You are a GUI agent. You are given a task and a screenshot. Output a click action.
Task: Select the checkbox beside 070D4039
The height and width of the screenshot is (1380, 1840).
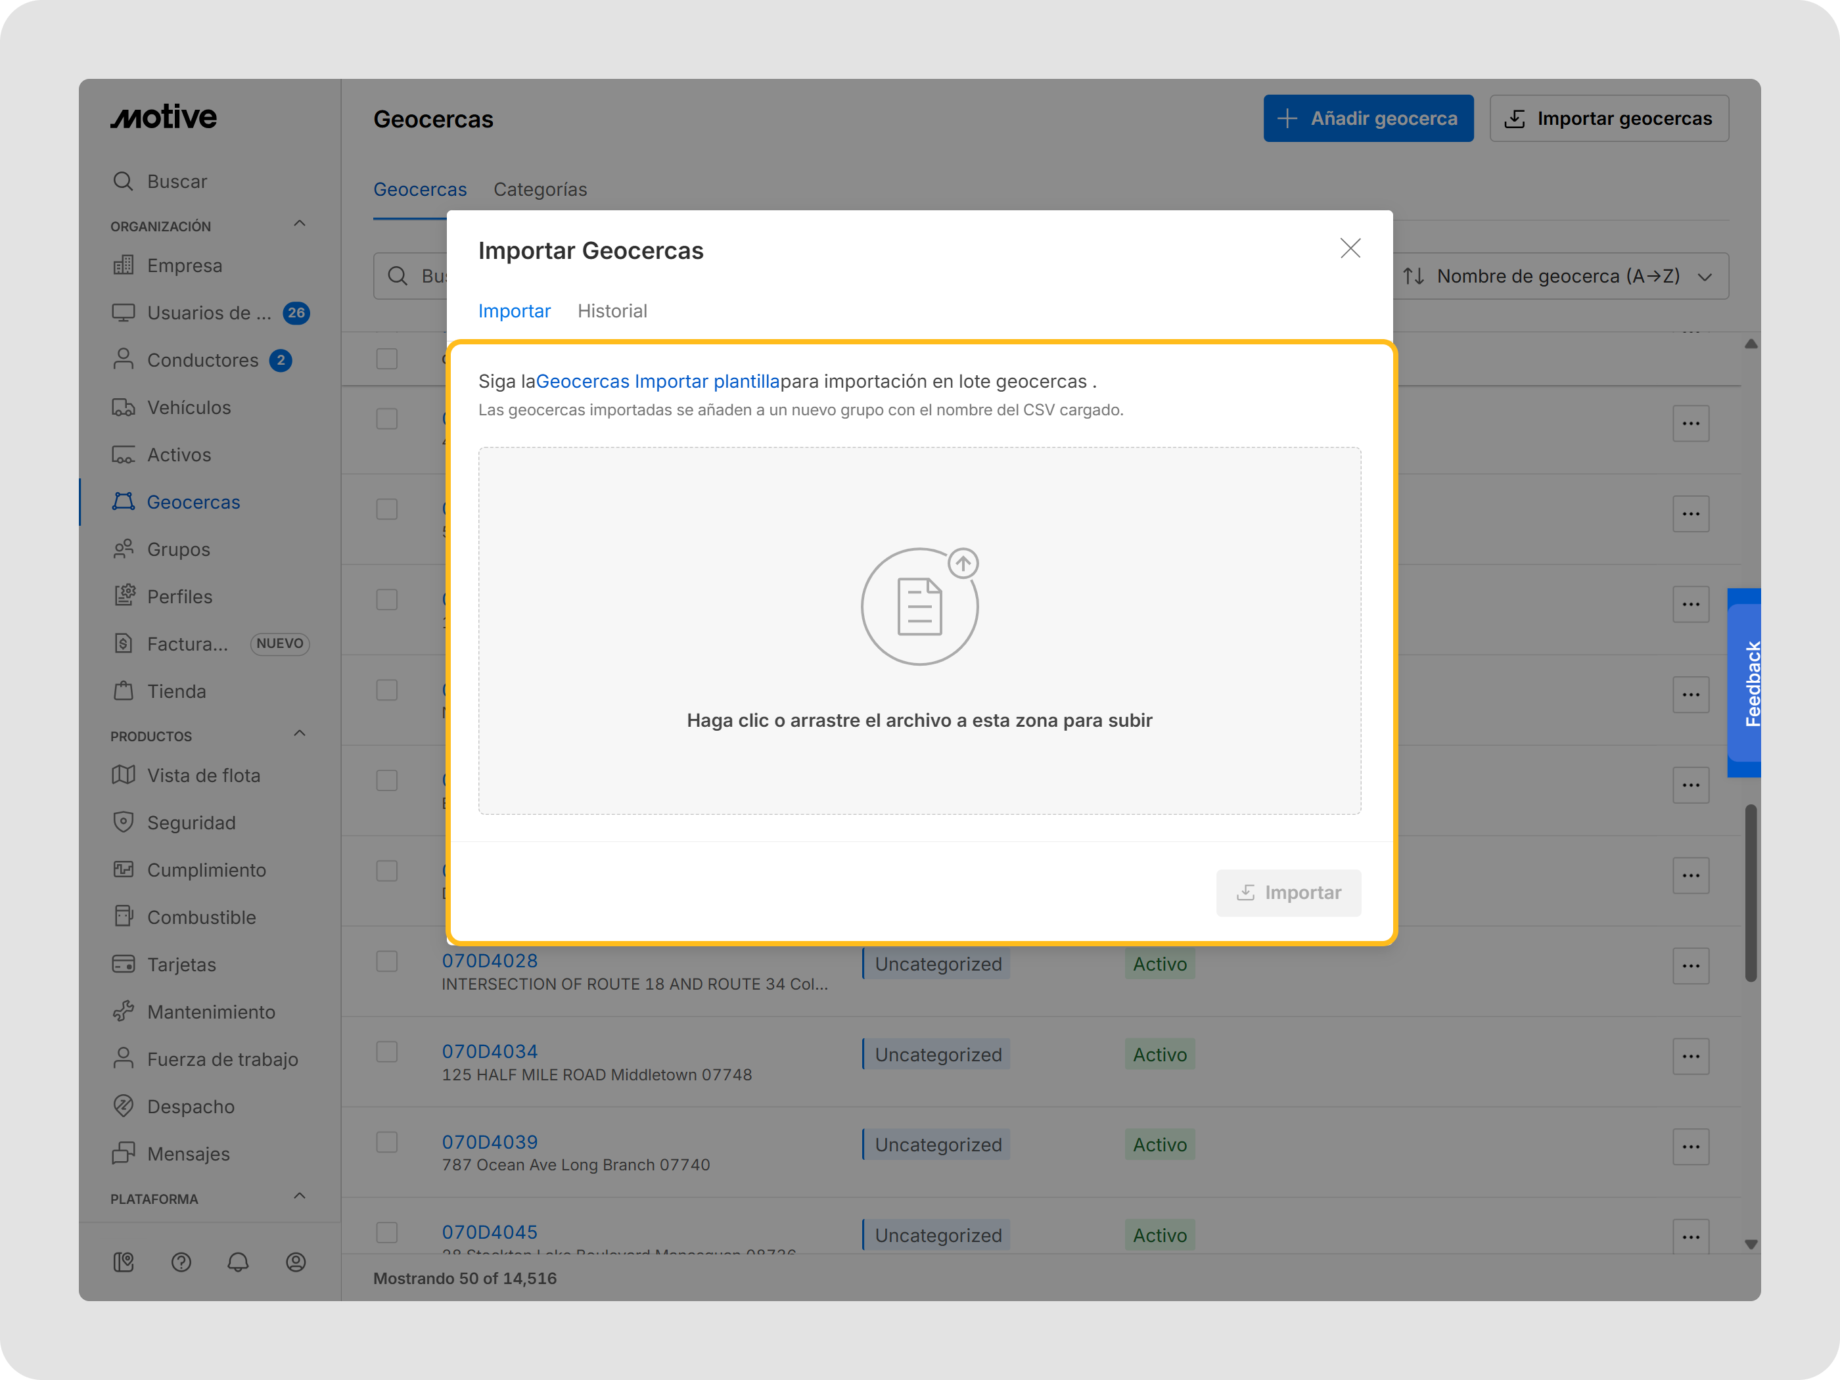(x=387, y=1142)
